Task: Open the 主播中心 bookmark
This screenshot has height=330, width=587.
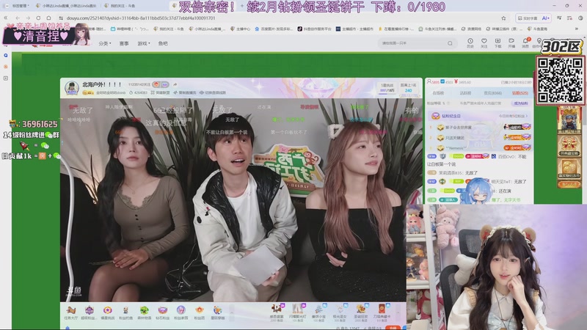Action: 241,29
